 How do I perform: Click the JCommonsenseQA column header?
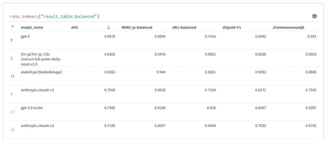(288, 27)
